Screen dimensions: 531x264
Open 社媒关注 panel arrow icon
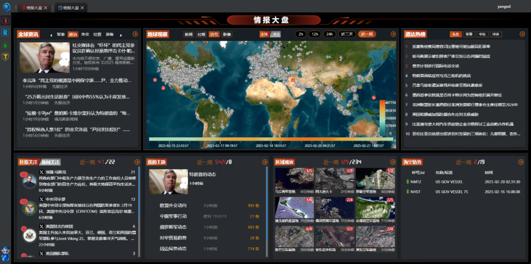pos(137,162)
